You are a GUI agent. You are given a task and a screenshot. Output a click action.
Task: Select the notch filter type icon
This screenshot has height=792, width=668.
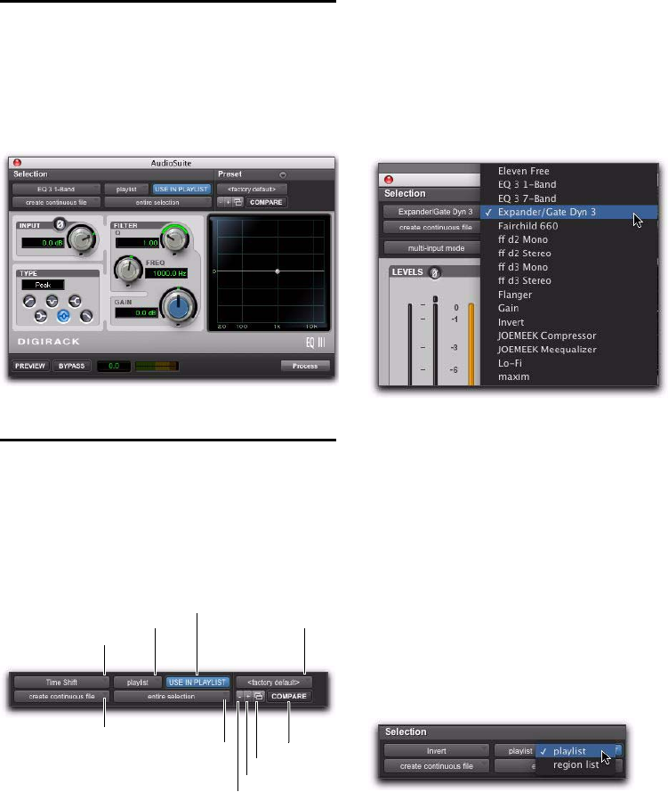pyautogui.click(x=52, y=302)
